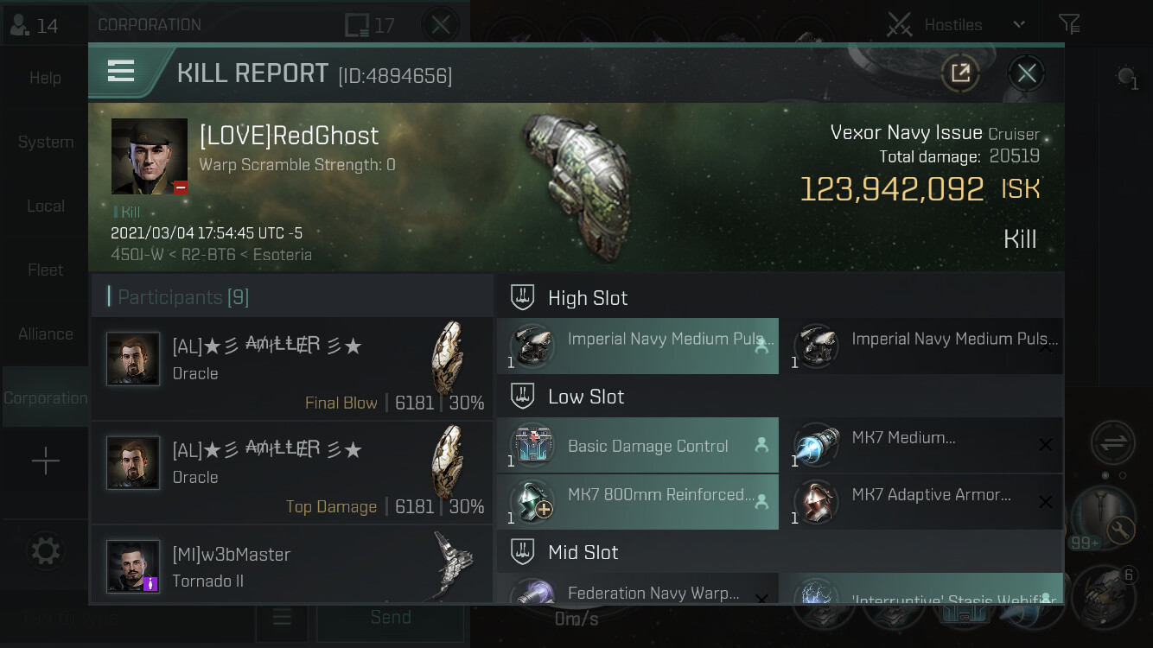Select the Basic Damage Control module icon

[533, 446]
